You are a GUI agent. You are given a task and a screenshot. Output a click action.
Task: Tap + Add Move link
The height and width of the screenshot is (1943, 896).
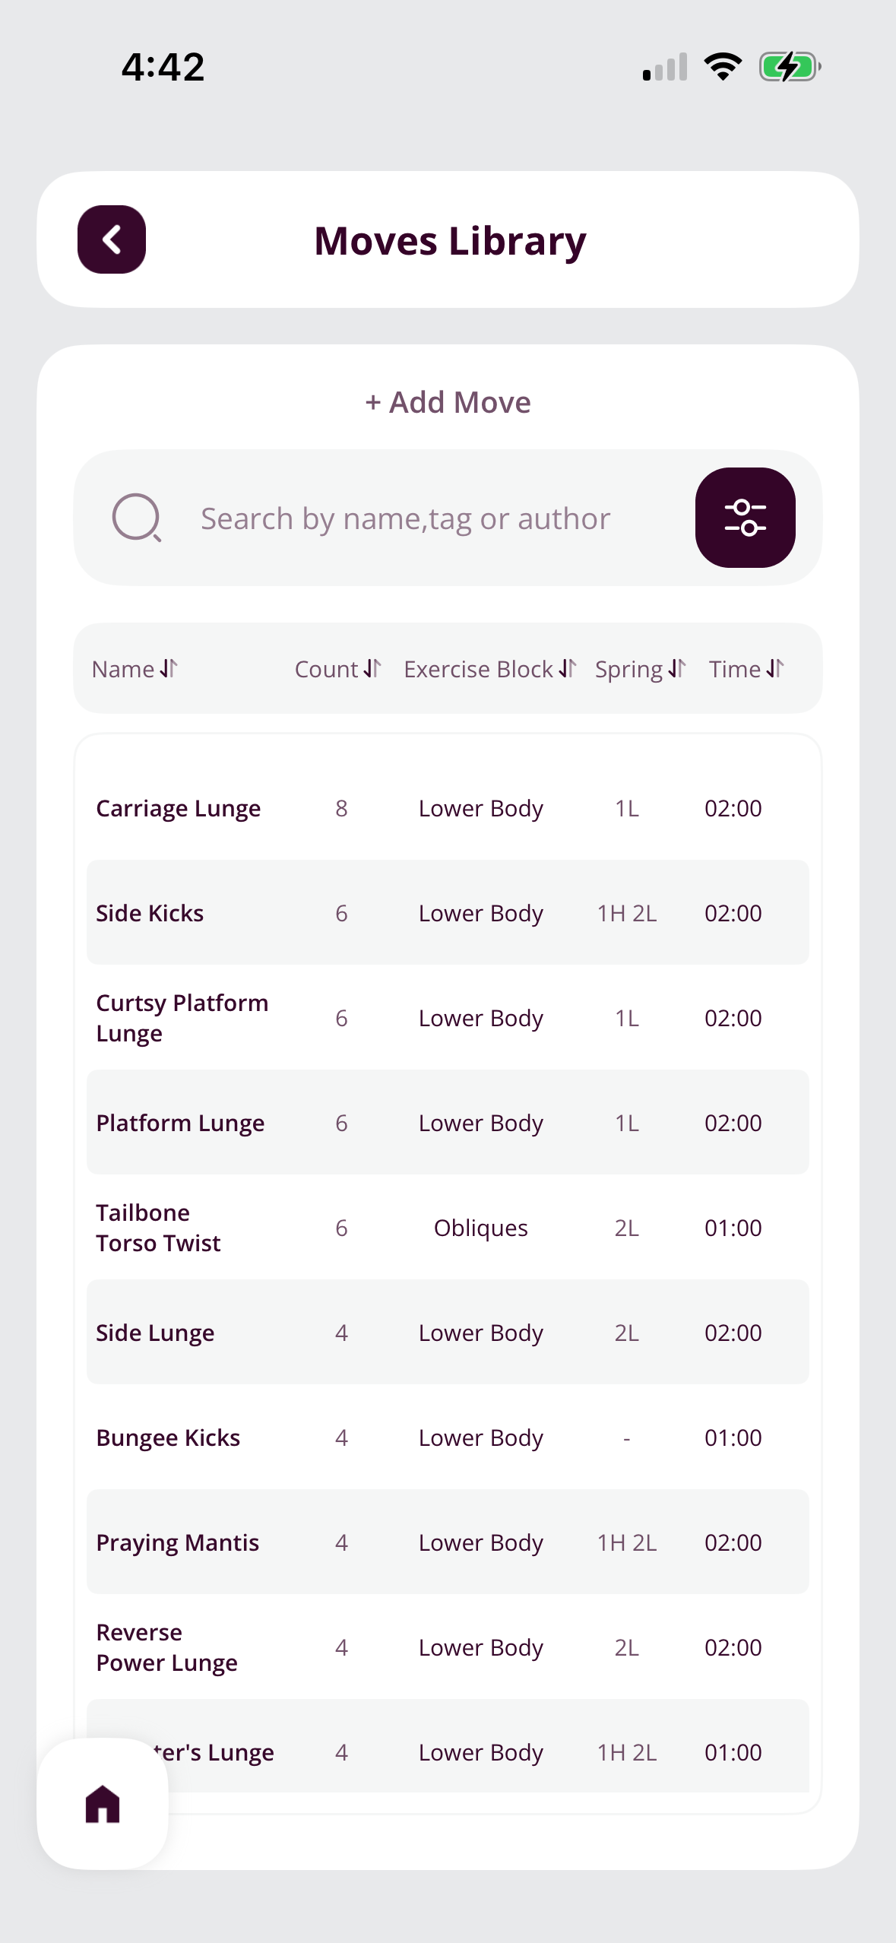(x=448, y=402)
